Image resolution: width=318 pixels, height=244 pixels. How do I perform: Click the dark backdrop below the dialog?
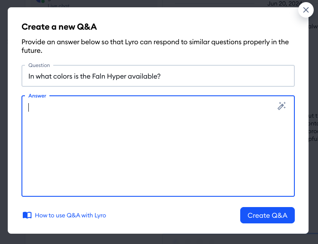pyautogui.click(x=158, y=239)
